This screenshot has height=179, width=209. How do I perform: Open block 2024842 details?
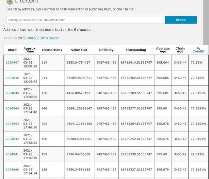12,139
